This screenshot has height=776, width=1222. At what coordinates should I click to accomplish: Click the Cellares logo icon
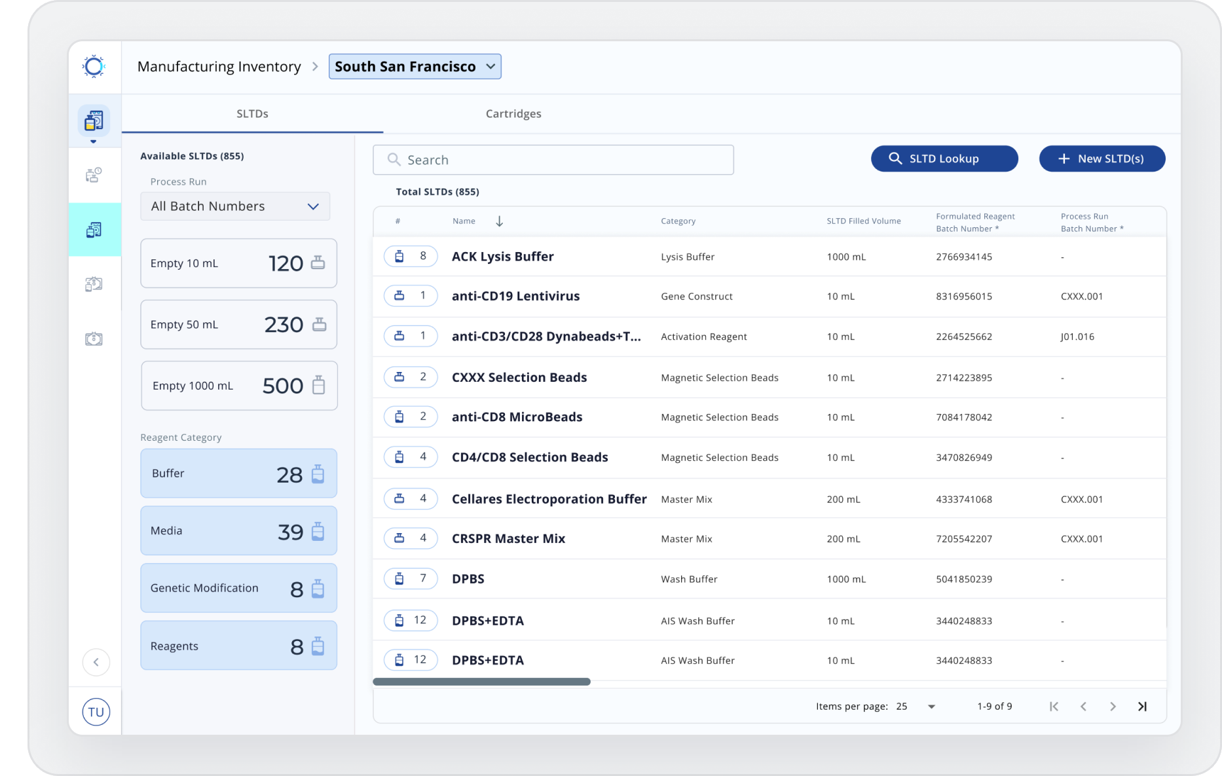[94, 66]
